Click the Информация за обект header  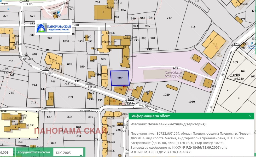(150, 116)
